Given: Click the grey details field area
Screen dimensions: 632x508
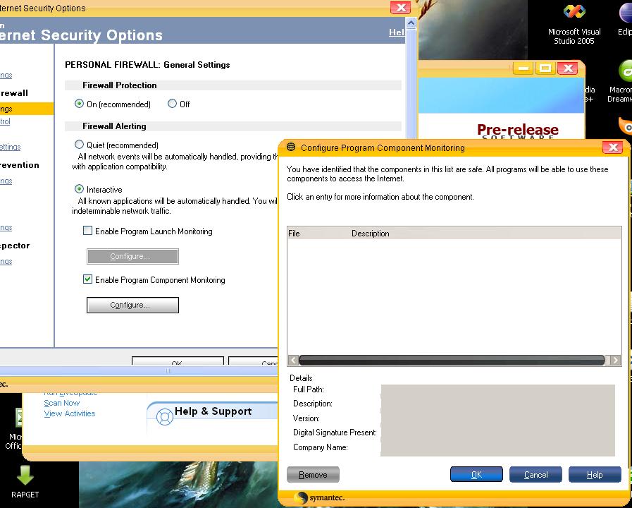Looking at the screenshot, I should click(x=498, y=421).
